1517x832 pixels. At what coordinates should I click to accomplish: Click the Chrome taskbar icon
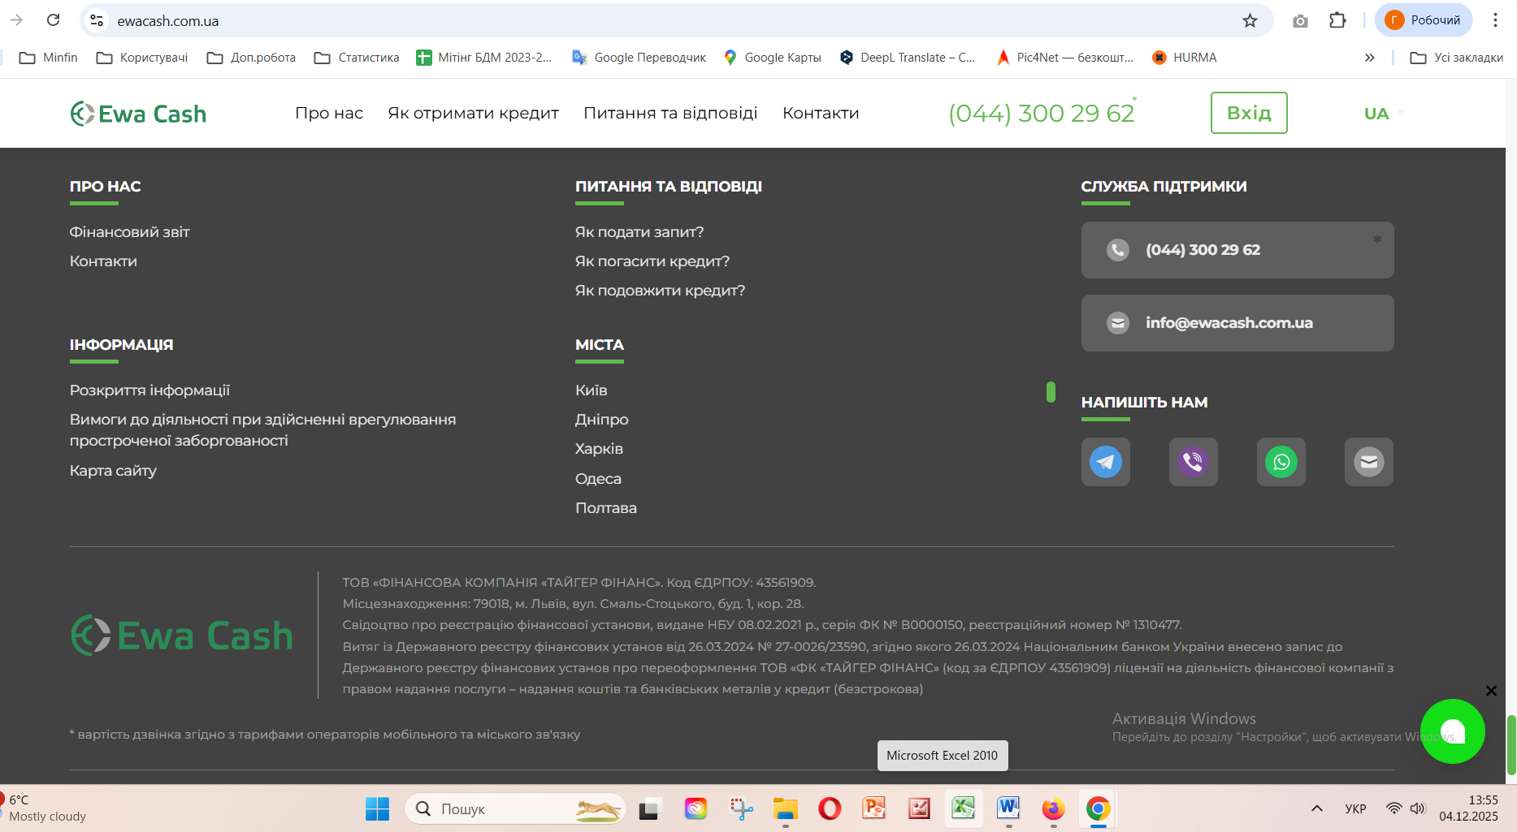tap(1098, 808)
